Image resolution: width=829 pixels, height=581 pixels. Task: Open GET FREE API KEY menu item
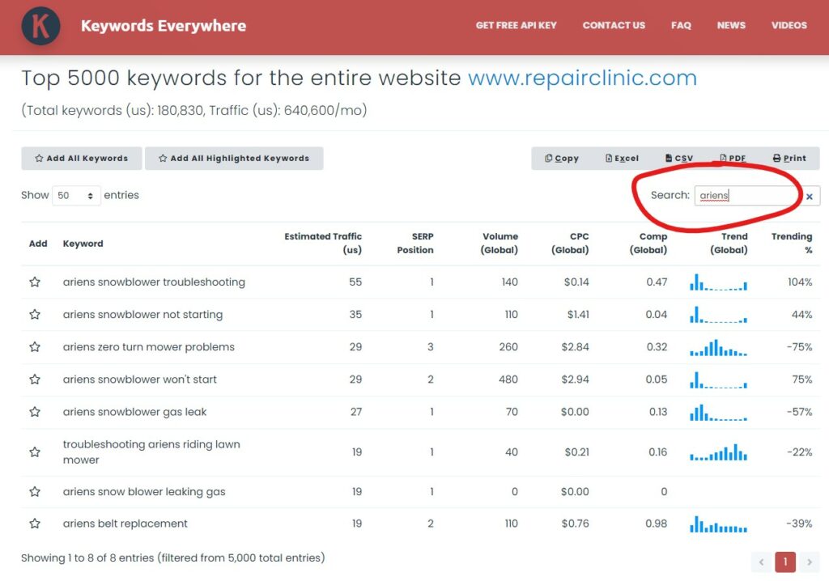(516, 25)
